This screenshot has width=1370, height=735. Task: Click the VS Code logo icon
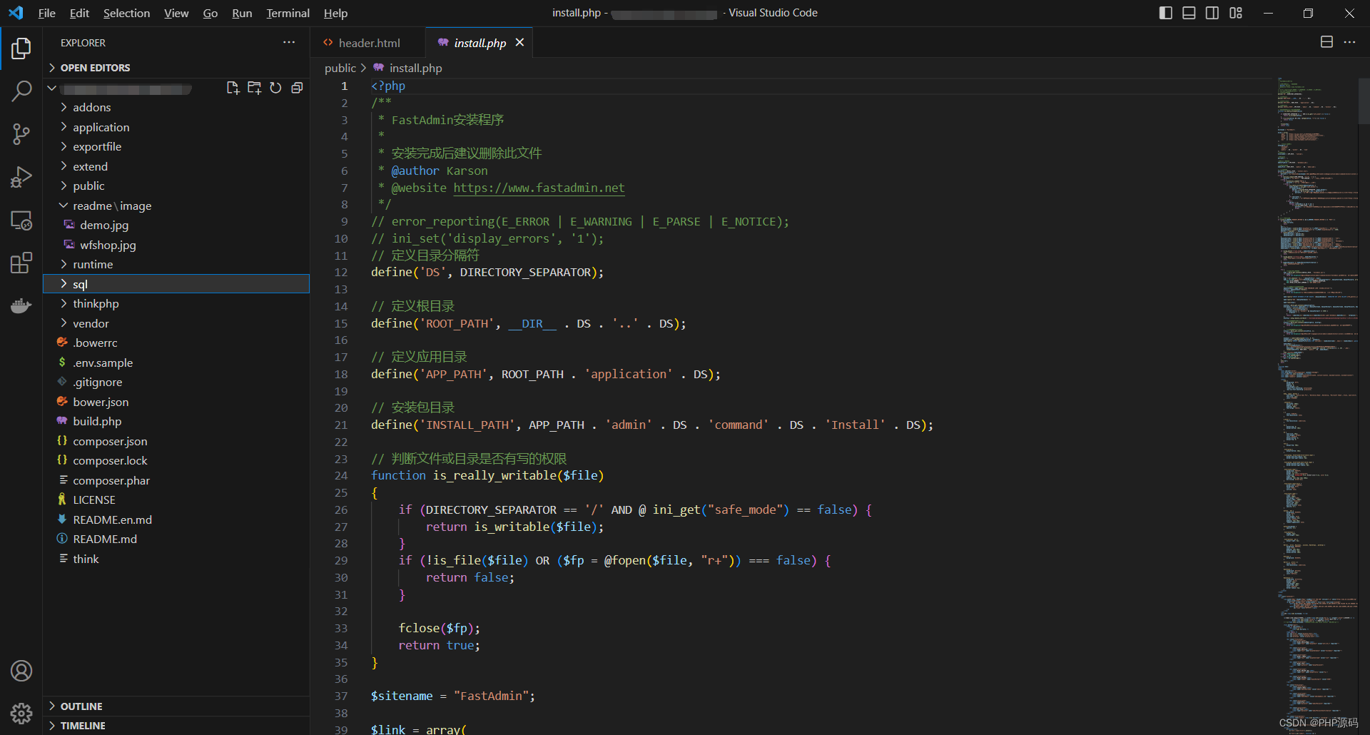coord(16,13)
